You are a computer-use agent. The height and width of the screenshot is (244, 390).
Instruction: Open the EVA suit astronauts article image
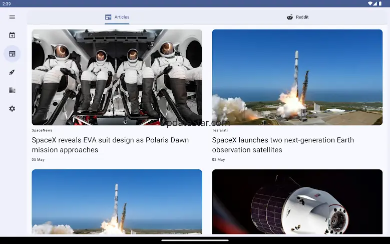[117, 77]
